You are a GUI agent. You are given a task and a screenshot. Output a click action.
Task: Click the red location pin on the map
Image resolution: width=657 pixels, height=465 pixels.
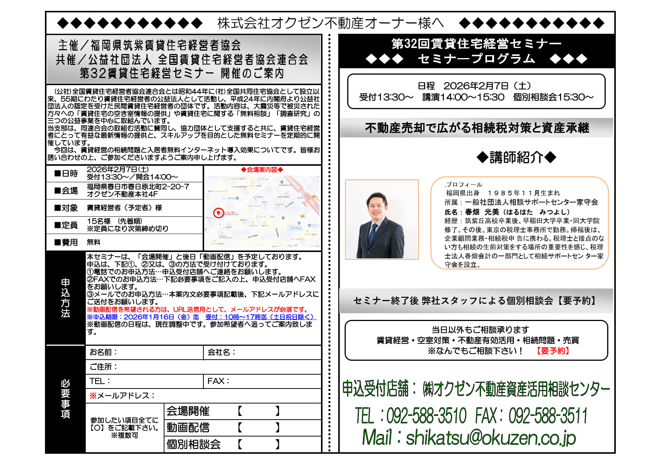click(218, 213)
